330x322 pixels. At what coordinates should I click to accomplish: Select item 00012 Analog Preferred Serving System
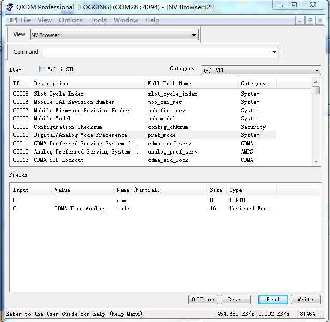[x=143, y=151]
